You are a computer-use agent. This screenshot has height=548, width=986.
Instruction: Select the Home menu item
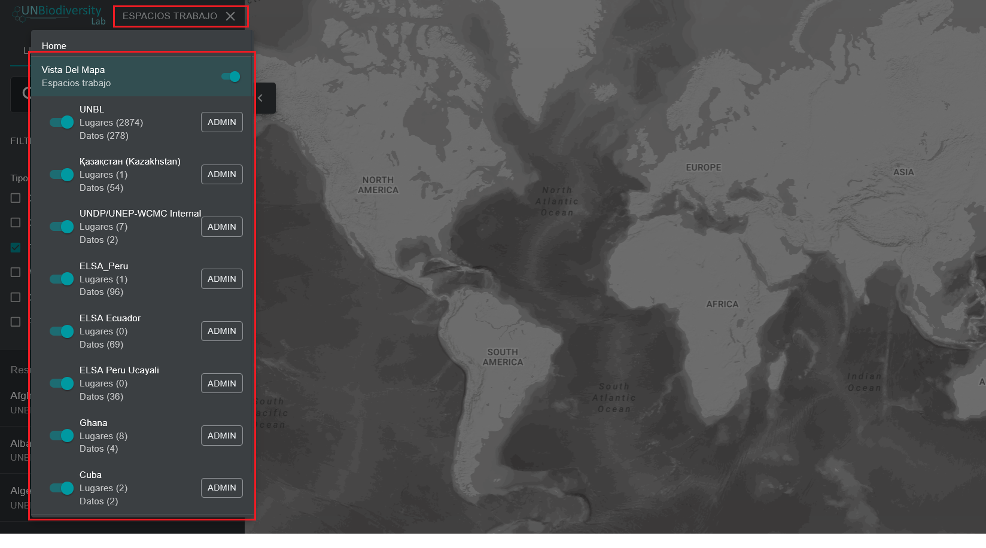(x=54, y=46)
